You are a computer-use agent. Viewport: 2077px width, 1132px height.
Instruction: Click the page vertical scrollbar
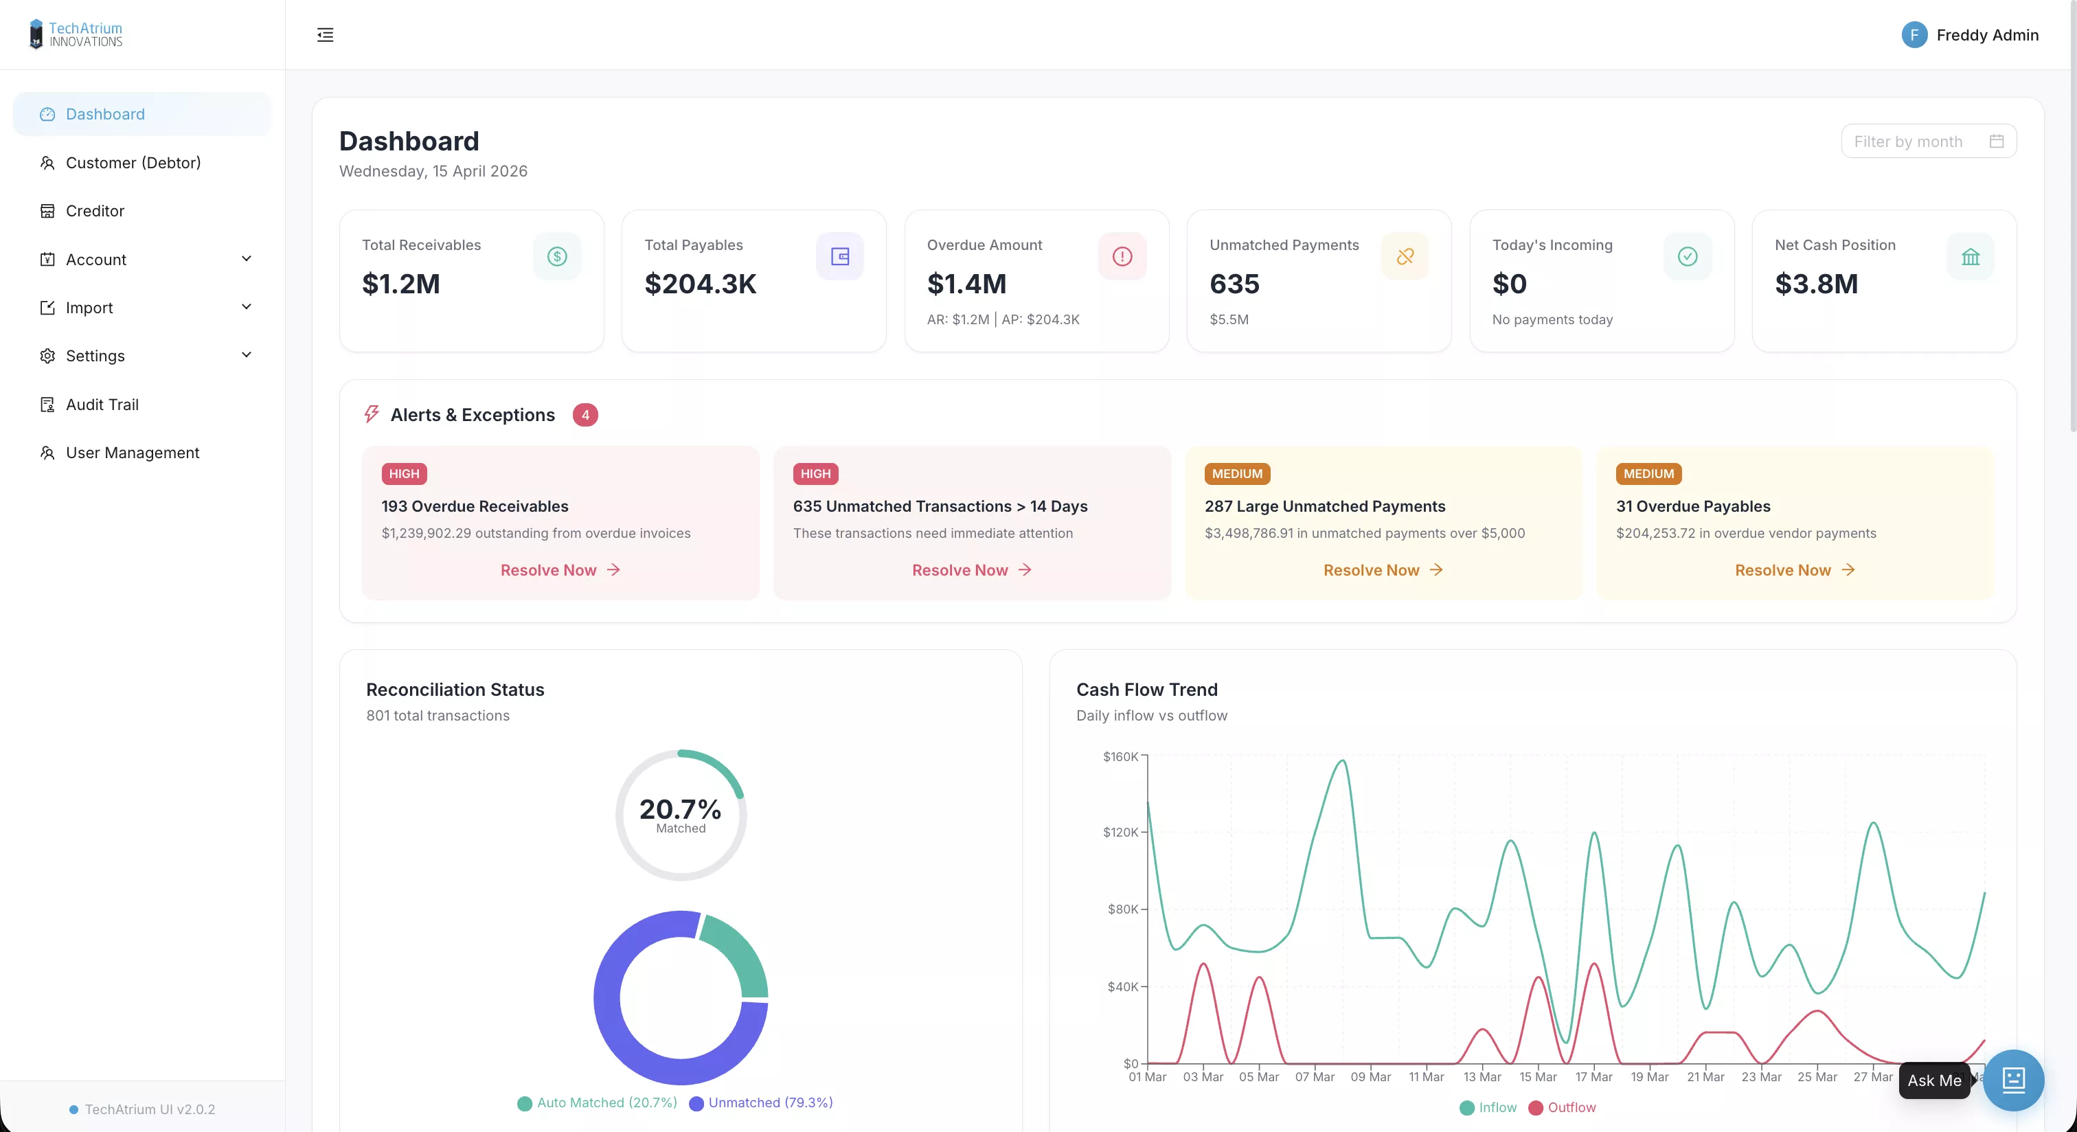(x=2072, y=218)
